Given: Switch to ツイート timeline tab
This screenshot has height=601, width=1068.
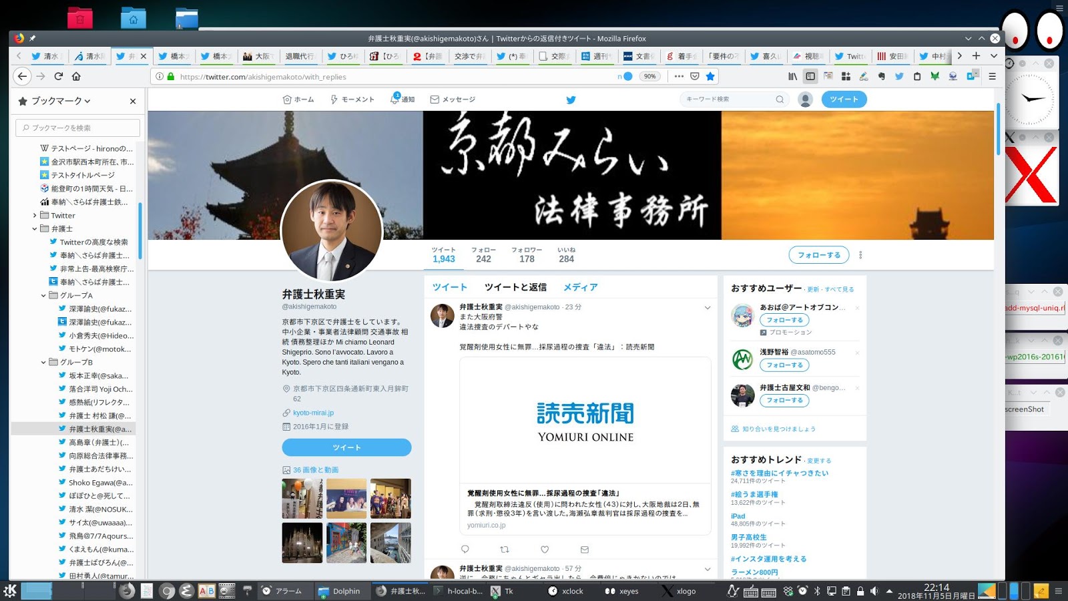Looking at the screenshot, I should point(450,287).
